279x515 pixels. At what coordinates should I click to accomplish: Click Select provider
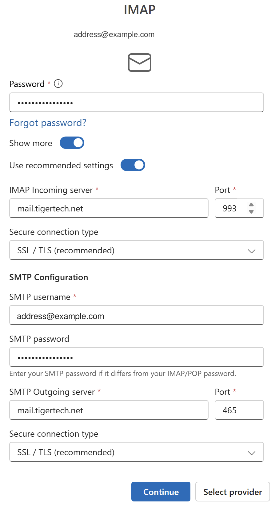tap(232, 492)
